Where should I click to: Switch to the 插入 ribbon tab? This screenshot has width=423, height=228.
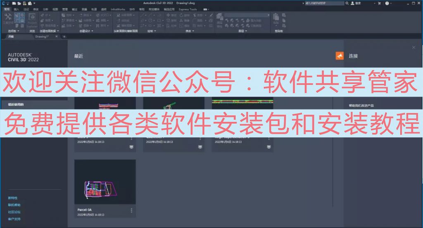point(16,9)
